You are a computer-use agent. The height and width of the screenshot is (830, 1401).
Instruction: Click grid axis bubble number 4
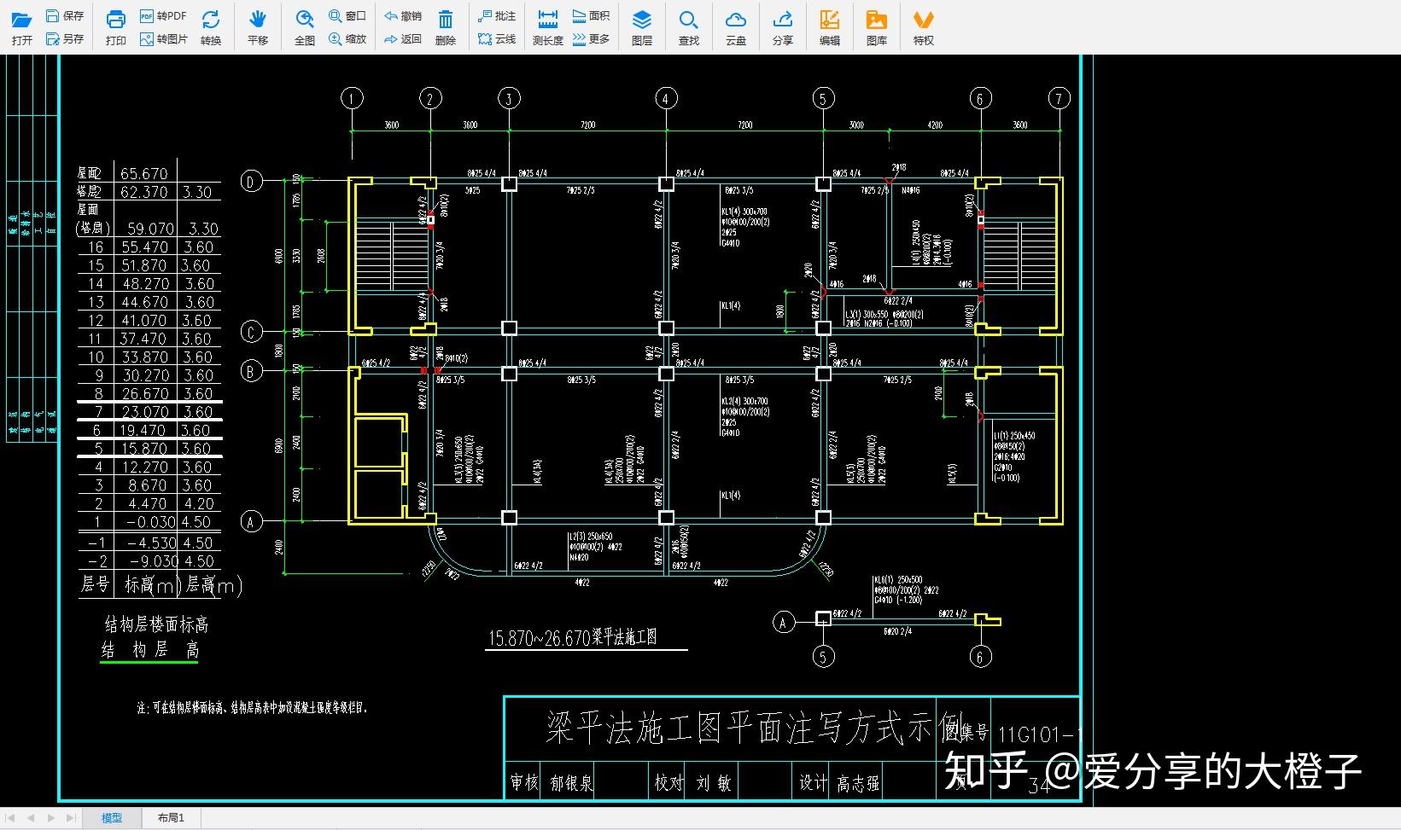click(666, 99)
